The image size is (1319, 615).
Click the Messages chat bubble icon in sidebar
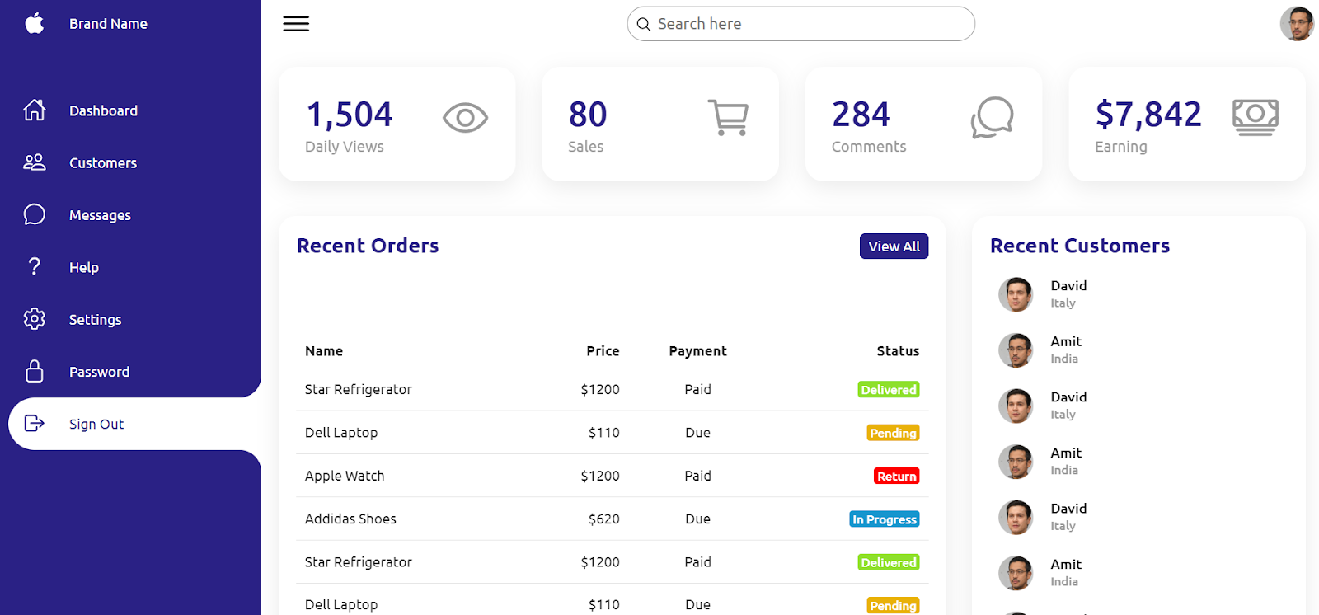[x=35, y=214]
